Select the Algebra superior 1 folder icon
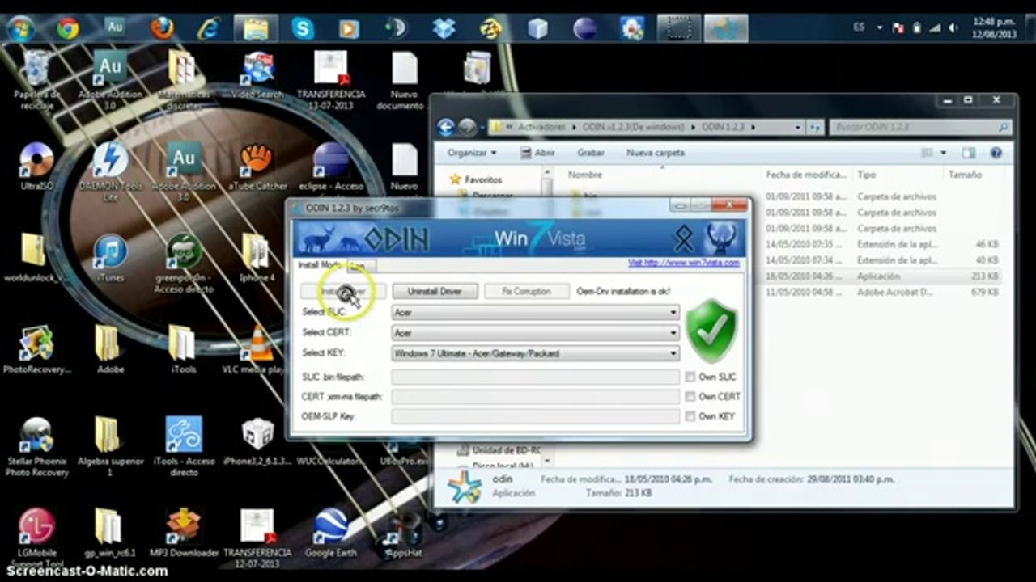 [x=110, y=446]
